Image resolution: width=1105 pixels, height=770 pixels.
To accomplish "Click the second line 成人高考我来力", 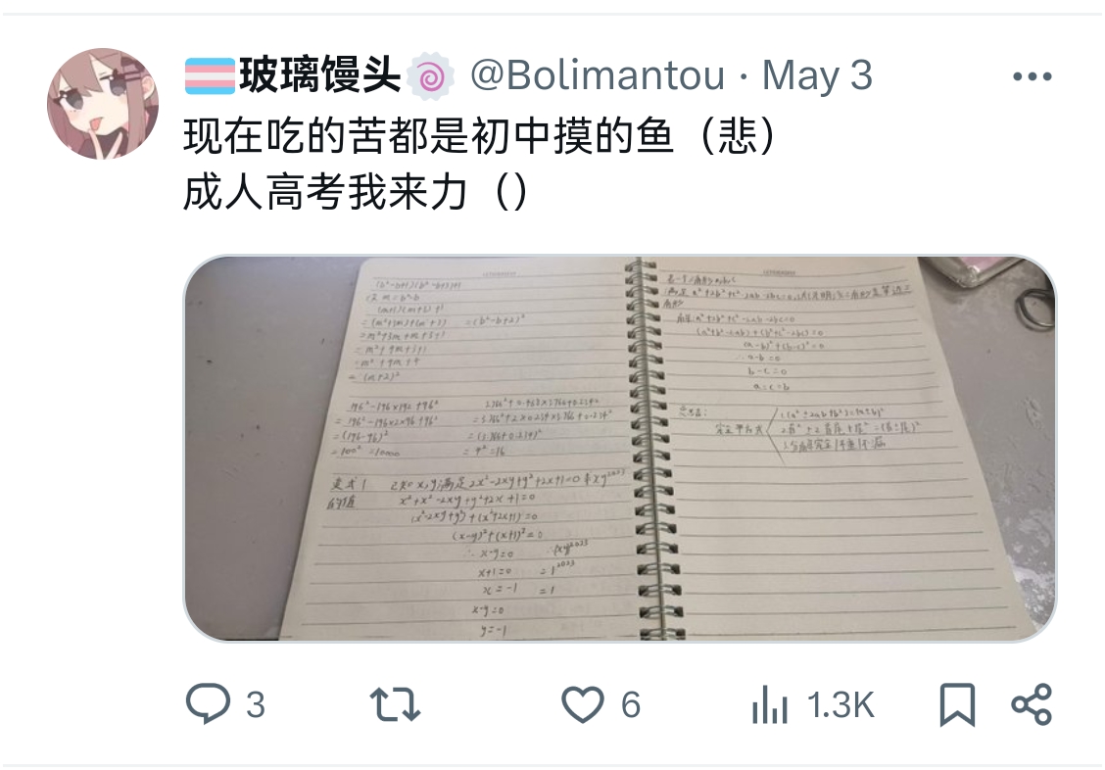I will (325, 192).
